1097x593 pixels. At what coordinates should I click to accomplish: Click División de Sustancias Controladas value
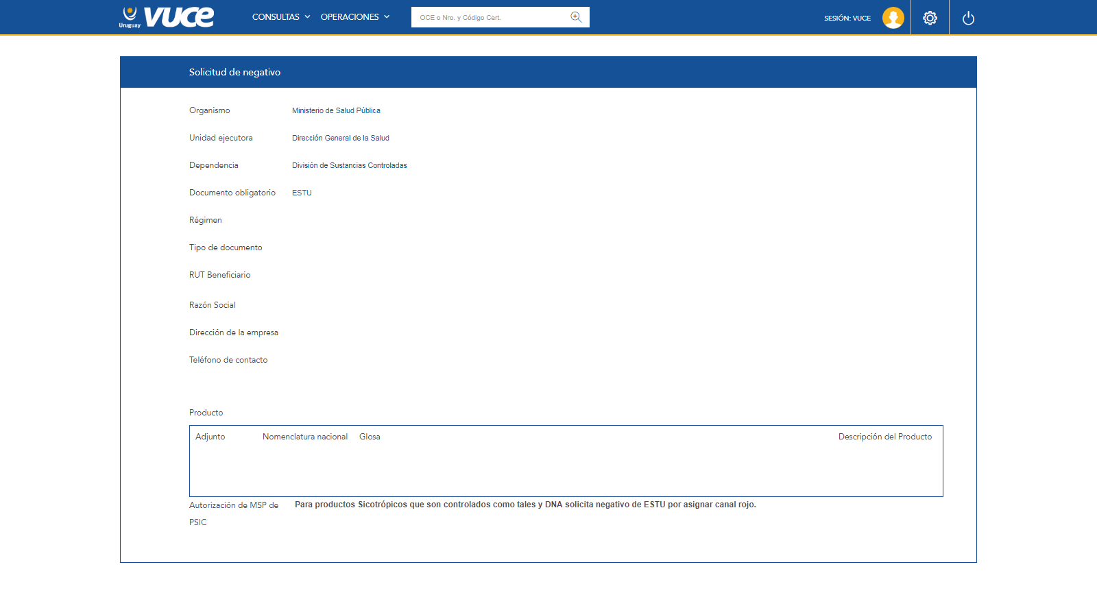click(350, 165)
